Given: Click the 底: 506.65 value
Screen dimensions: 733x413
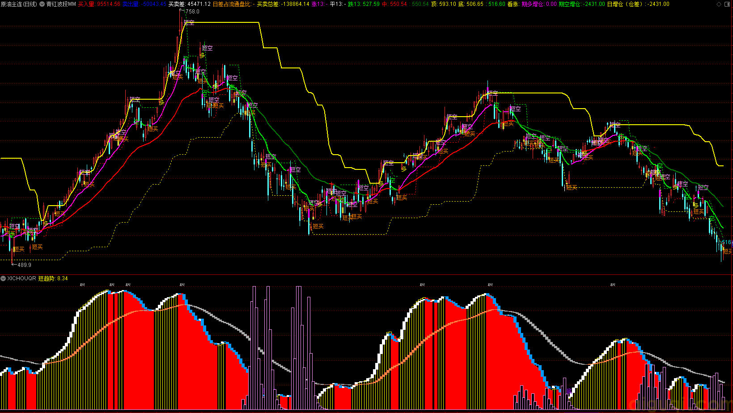Looking at the screenshot, I should pos(471,4).
